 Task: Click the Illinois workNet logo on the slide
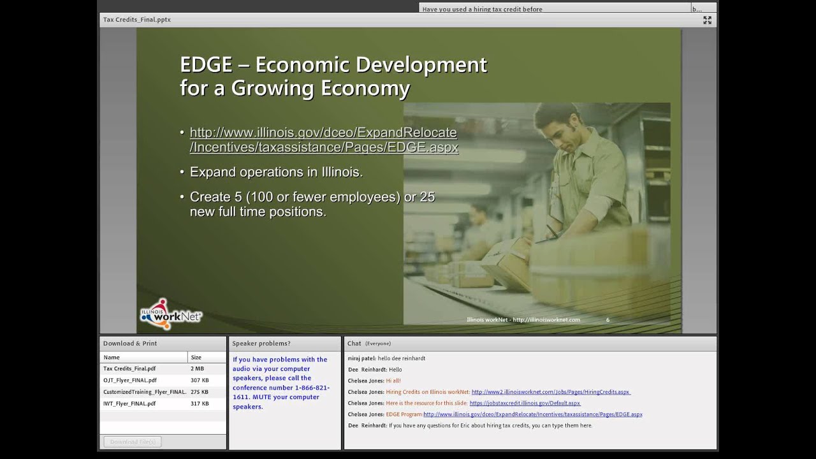point(171,314)
